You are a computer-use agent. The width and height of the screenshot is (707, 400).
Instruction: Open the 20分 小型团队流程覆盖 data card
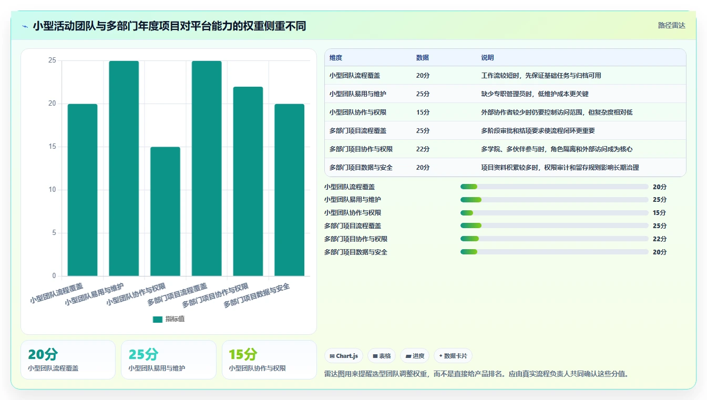pyautogui.click(x=68, y=360)
